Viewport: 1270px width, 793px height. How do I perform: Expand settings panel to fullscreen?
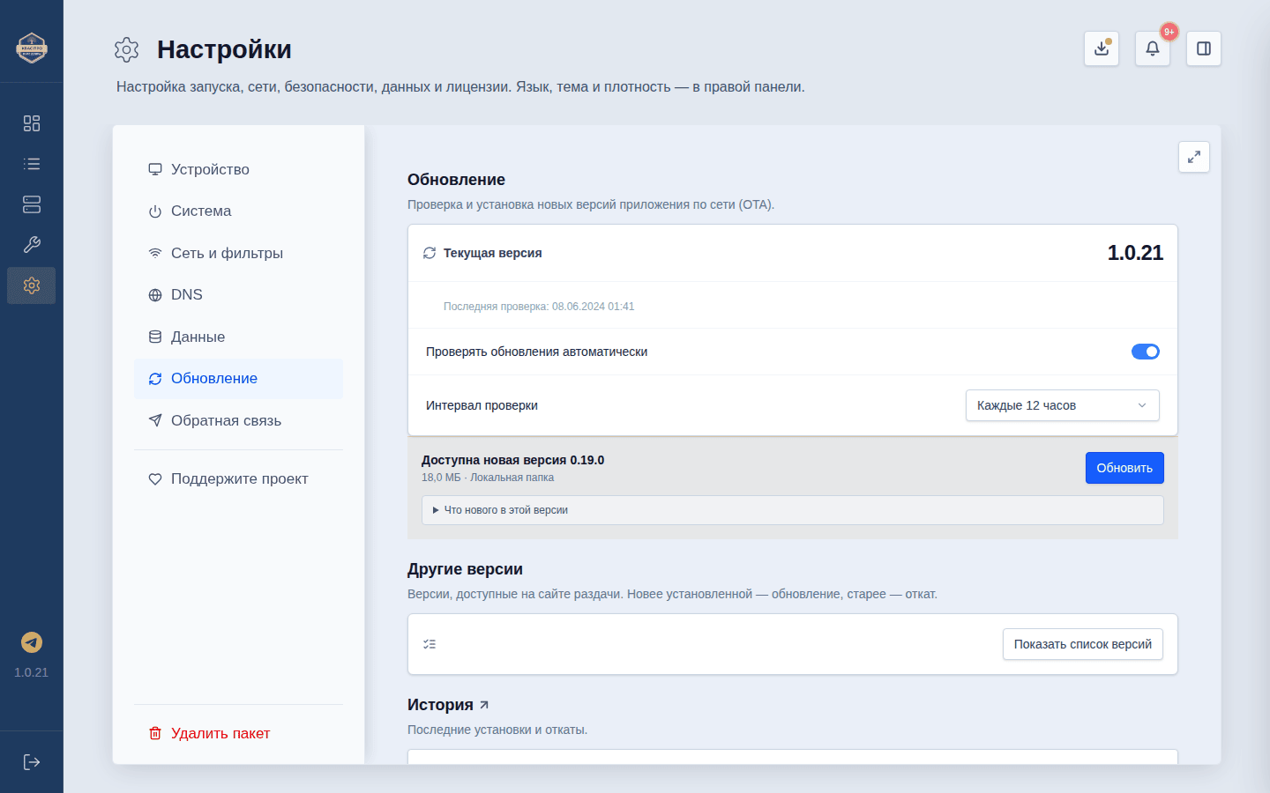[1194, 157]
